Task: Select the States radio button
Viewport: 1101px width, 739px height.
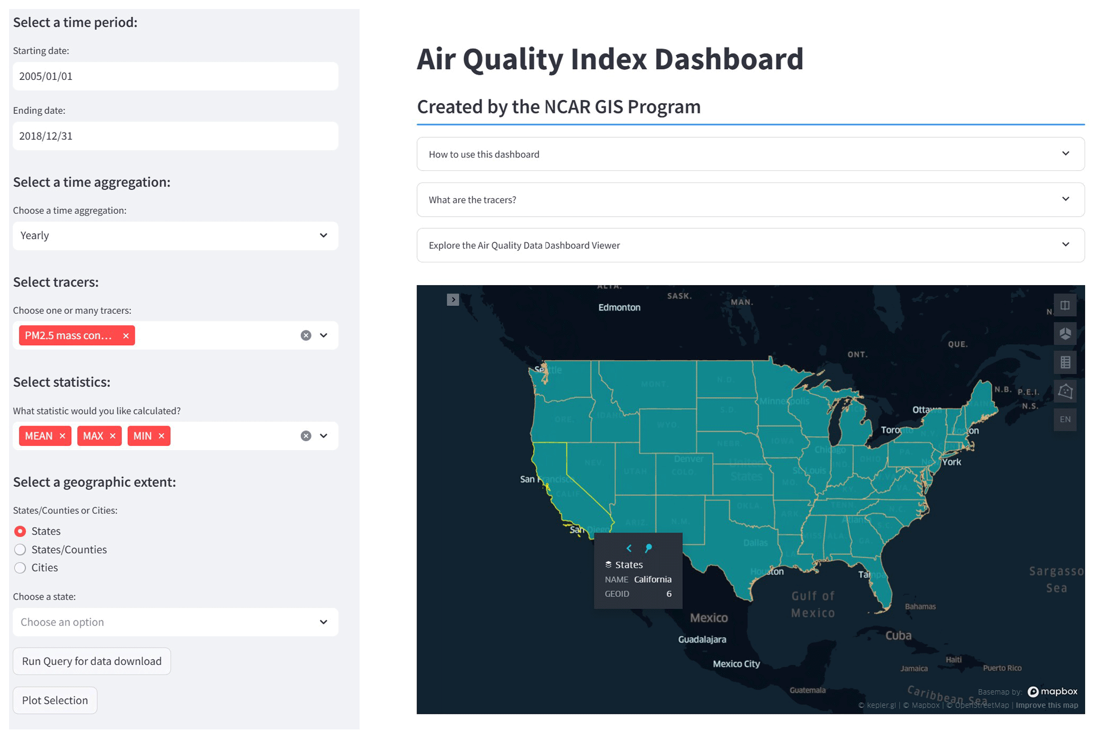Action: point(20,531)
